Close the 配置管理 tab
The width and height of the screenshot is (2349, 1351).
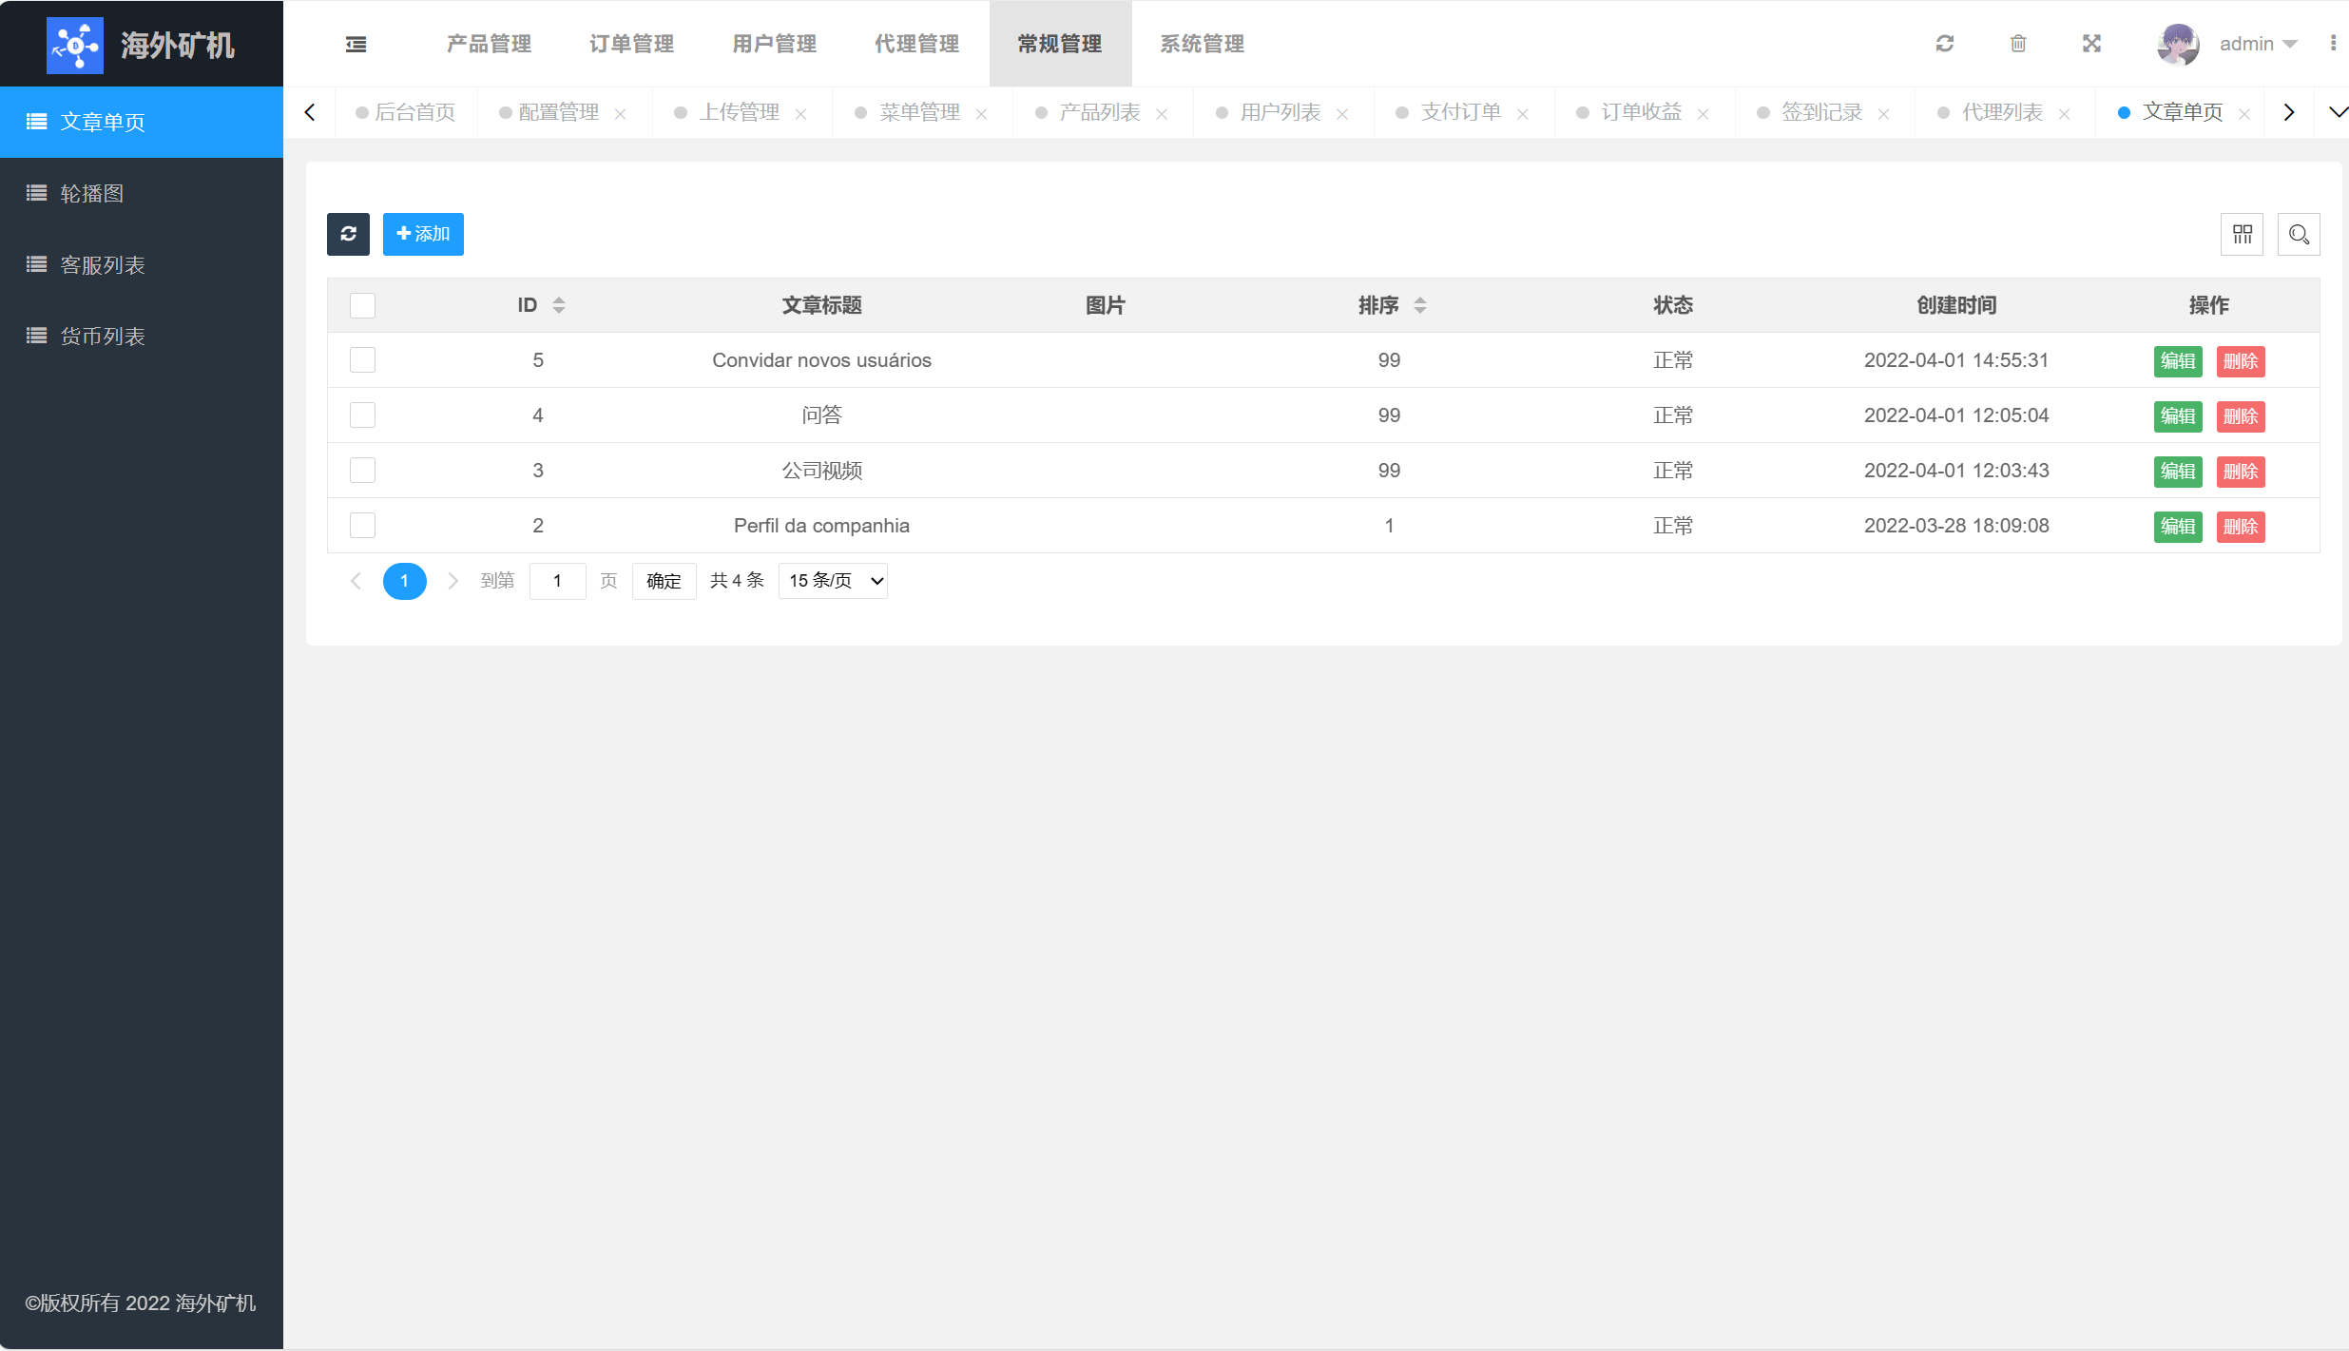point(620,114)
